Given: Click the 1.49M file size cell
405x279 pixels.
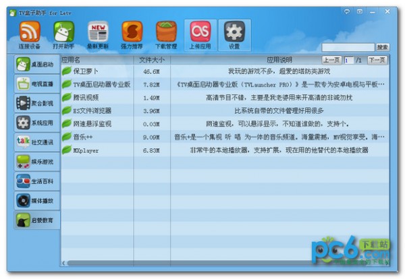Looking at the screenshot, I should tap(151, 98).
